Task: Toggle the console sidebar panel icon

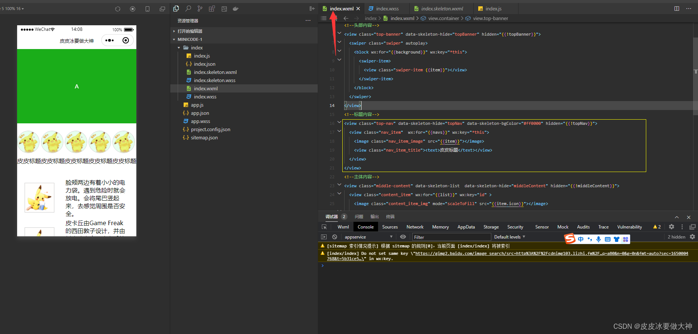Action: [324, 237]
